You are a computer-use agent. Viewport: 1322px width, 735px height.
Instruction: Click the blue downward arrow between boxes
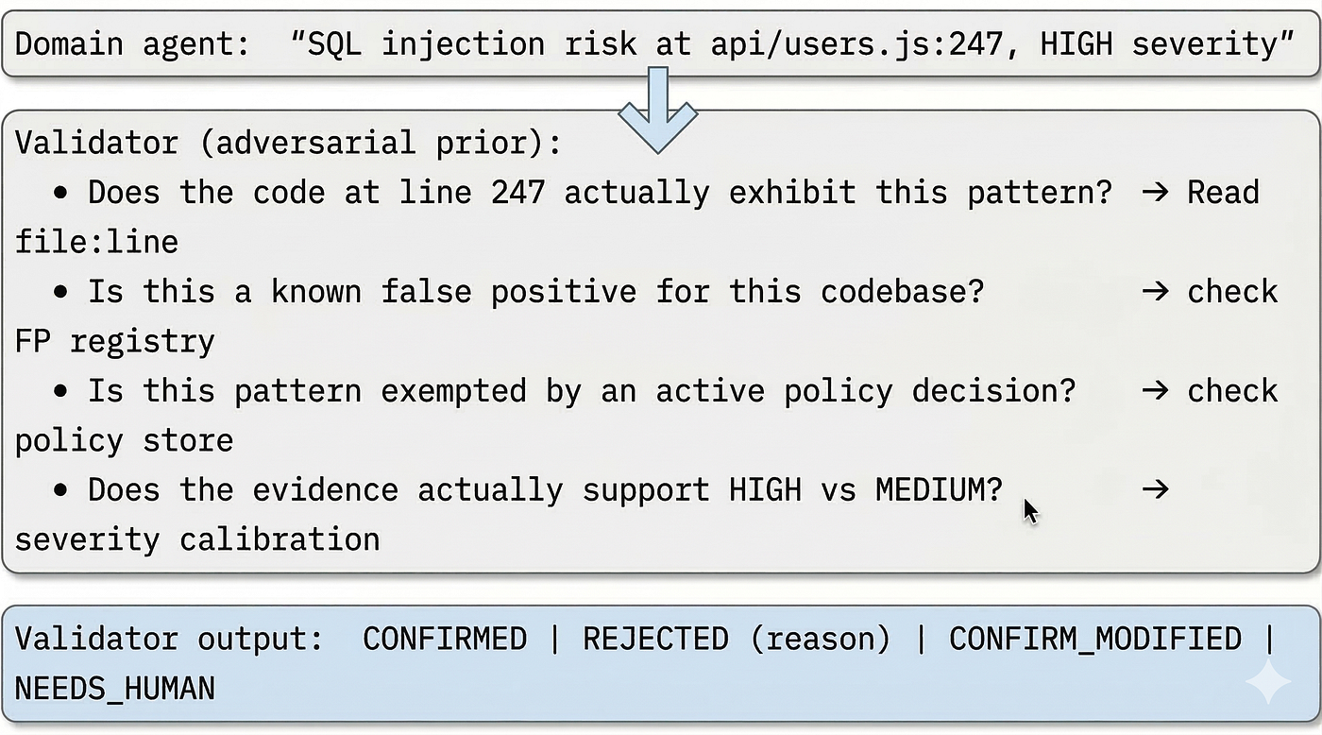(x=657, y=110)
